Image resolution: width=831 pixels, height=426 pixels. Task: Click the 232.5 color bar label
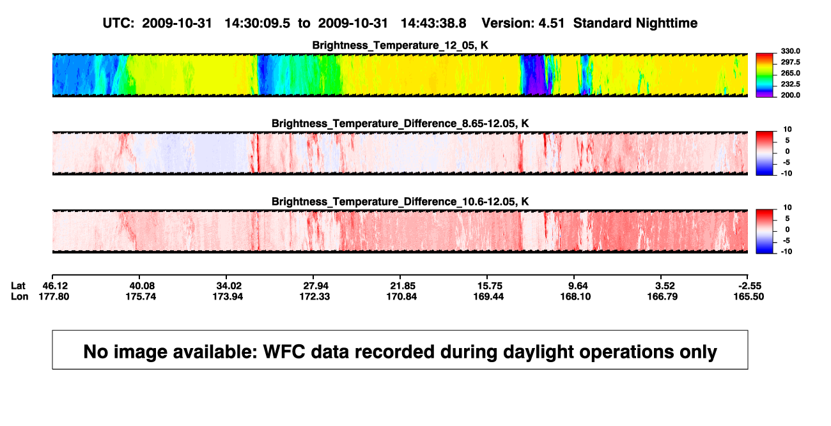click(x=791, y=84)
